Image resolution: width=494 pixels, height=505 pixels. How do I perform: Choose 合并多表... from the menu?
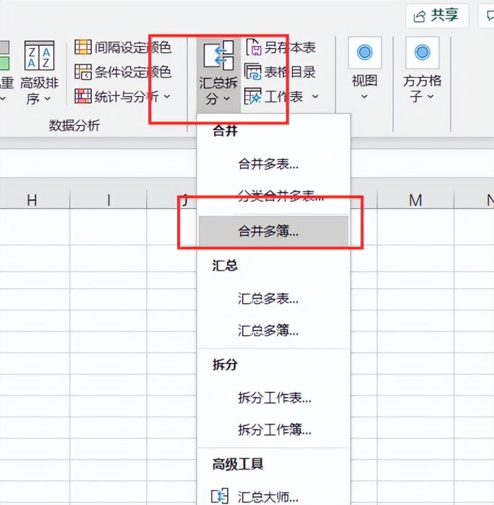273,164
